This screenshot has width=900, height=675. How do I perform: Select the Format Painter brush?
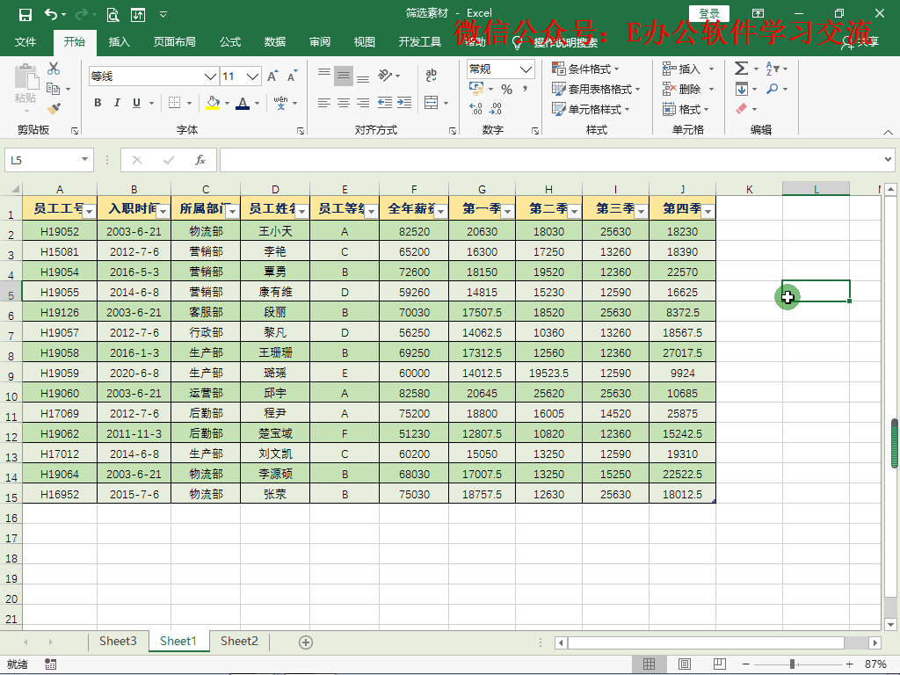pos(54,108)
